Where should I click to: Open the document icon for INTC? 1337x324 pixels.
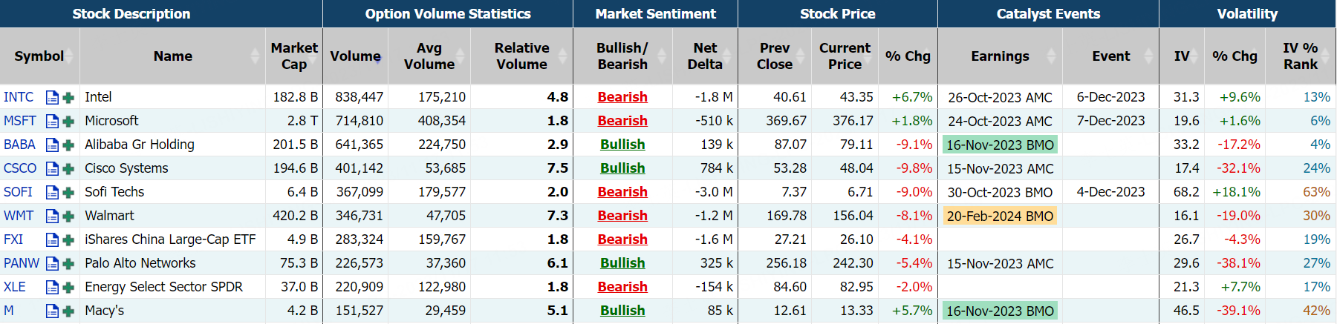[x=52, y=98]
